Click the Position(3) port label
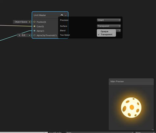 tap(41, 22)
